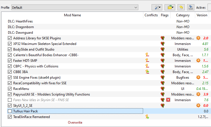Click the Bugfixes category cell
The image size is (211, 127).
(x=183, y=78)
